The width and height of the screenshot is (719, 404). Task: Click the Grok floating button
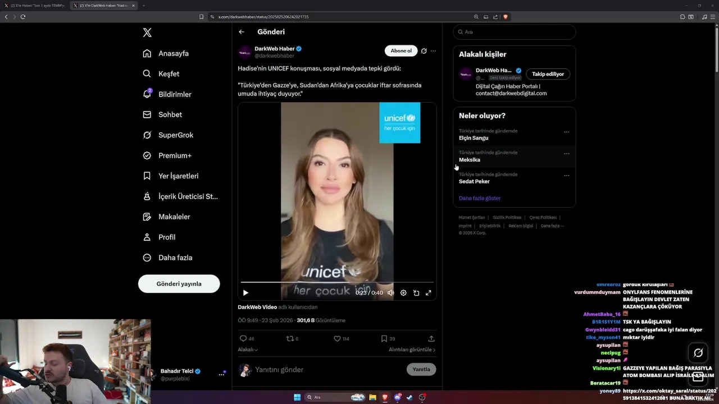[698, 352]
